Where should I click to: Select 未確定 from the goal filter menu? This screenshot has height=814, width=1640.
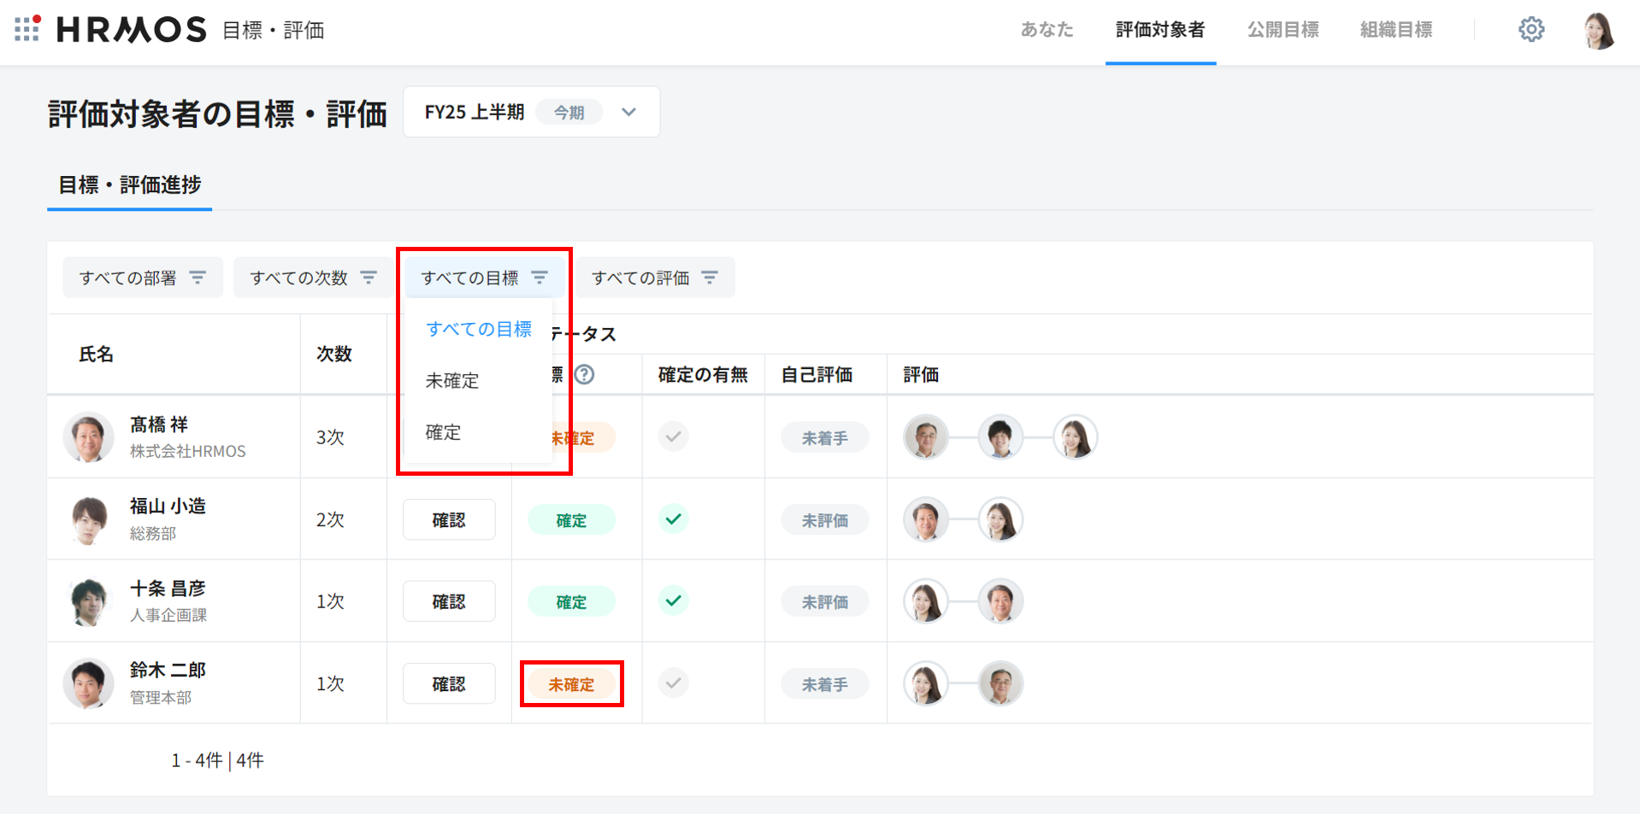pos(452,381)
